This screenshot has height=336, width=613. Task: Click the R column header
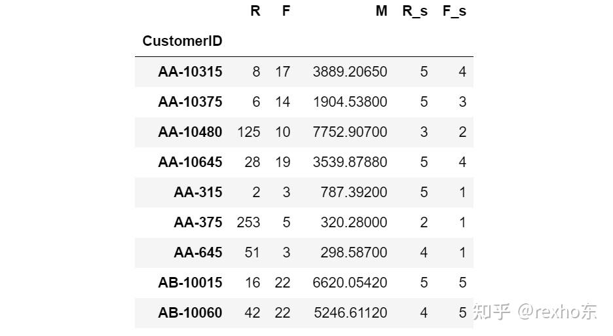coord(255,11)
